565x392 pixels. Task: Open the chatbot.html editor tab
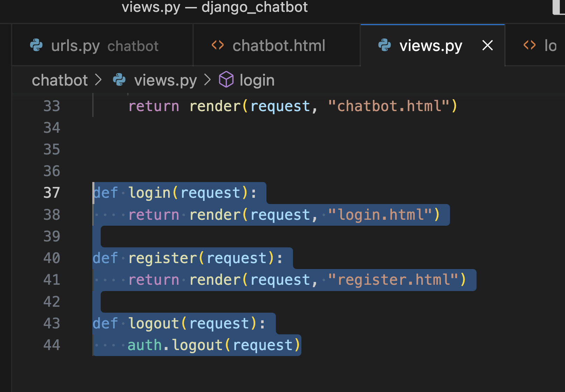(x=277, y=45)
